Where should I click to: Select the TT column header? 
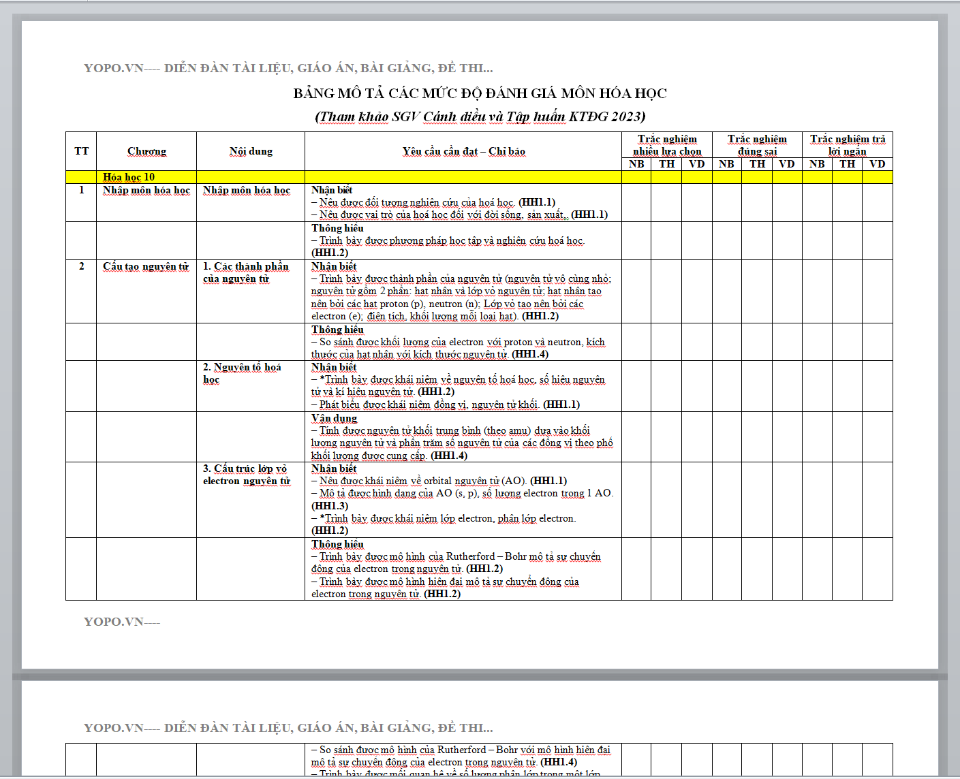(81, 151)
